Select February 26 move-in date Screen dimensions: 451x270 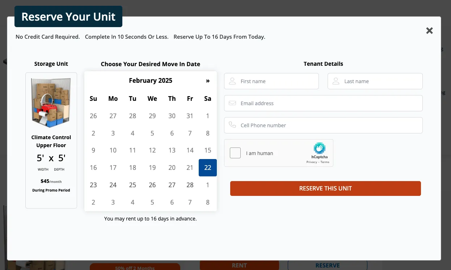point(152,185)
